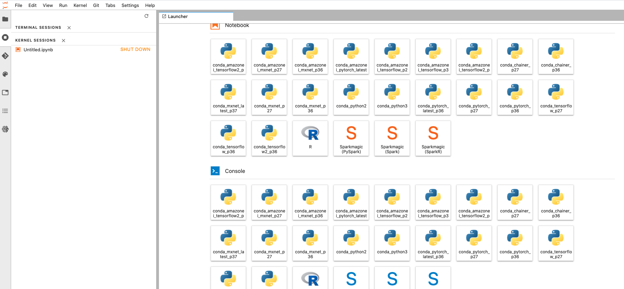This screenshot has width=624, height=289.
Task: Create a Sparkmagic (PySpark) notebook
Action: 351,138
